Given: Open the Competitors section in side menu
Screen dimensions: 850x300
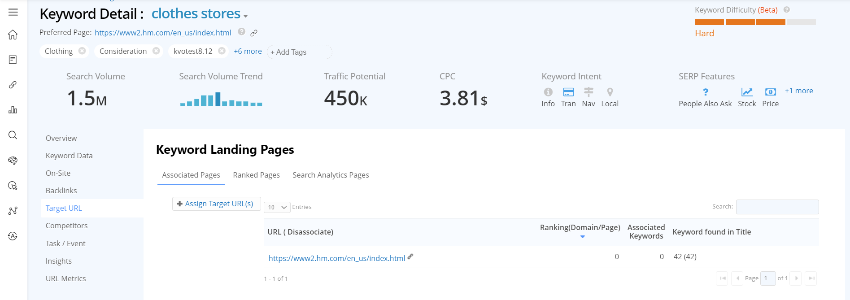Looking at the screenshot, I should (66, 226).
